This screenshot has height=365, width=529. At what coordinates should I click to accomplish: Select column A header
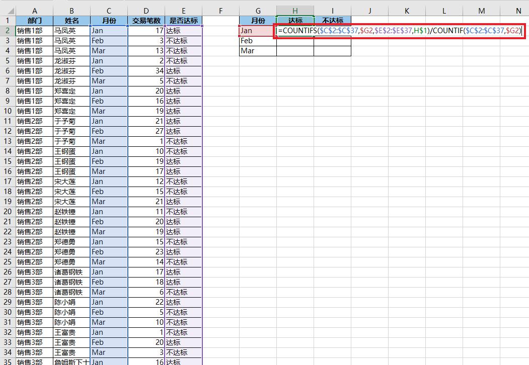click(34, 11)
